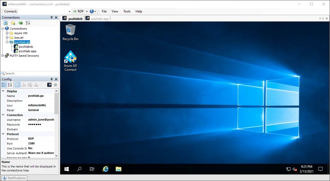Image resolution: width=330 pixels, height=181 pixels.
Task: Close the Config panel
Action: [56, 79]
